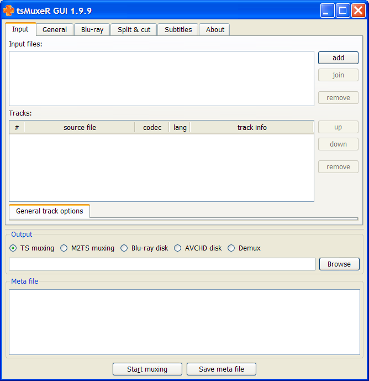Switch to the Subtitles tab

pyautogui.click(x=178, y=30)
